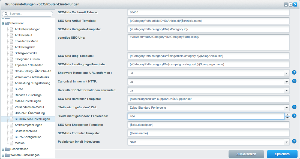Open the Paginierten Inhalt indexieren dropdown
This screenshot has width=300, height=159.
point(286,142)
